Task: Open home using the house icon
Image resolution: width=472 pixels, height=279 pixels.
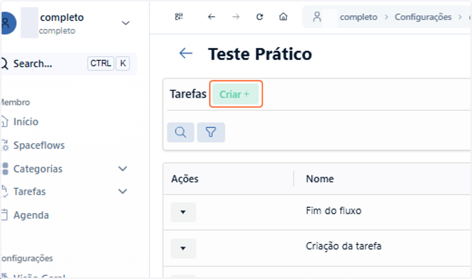Action: pyautogui.click(x=283, y=17)
